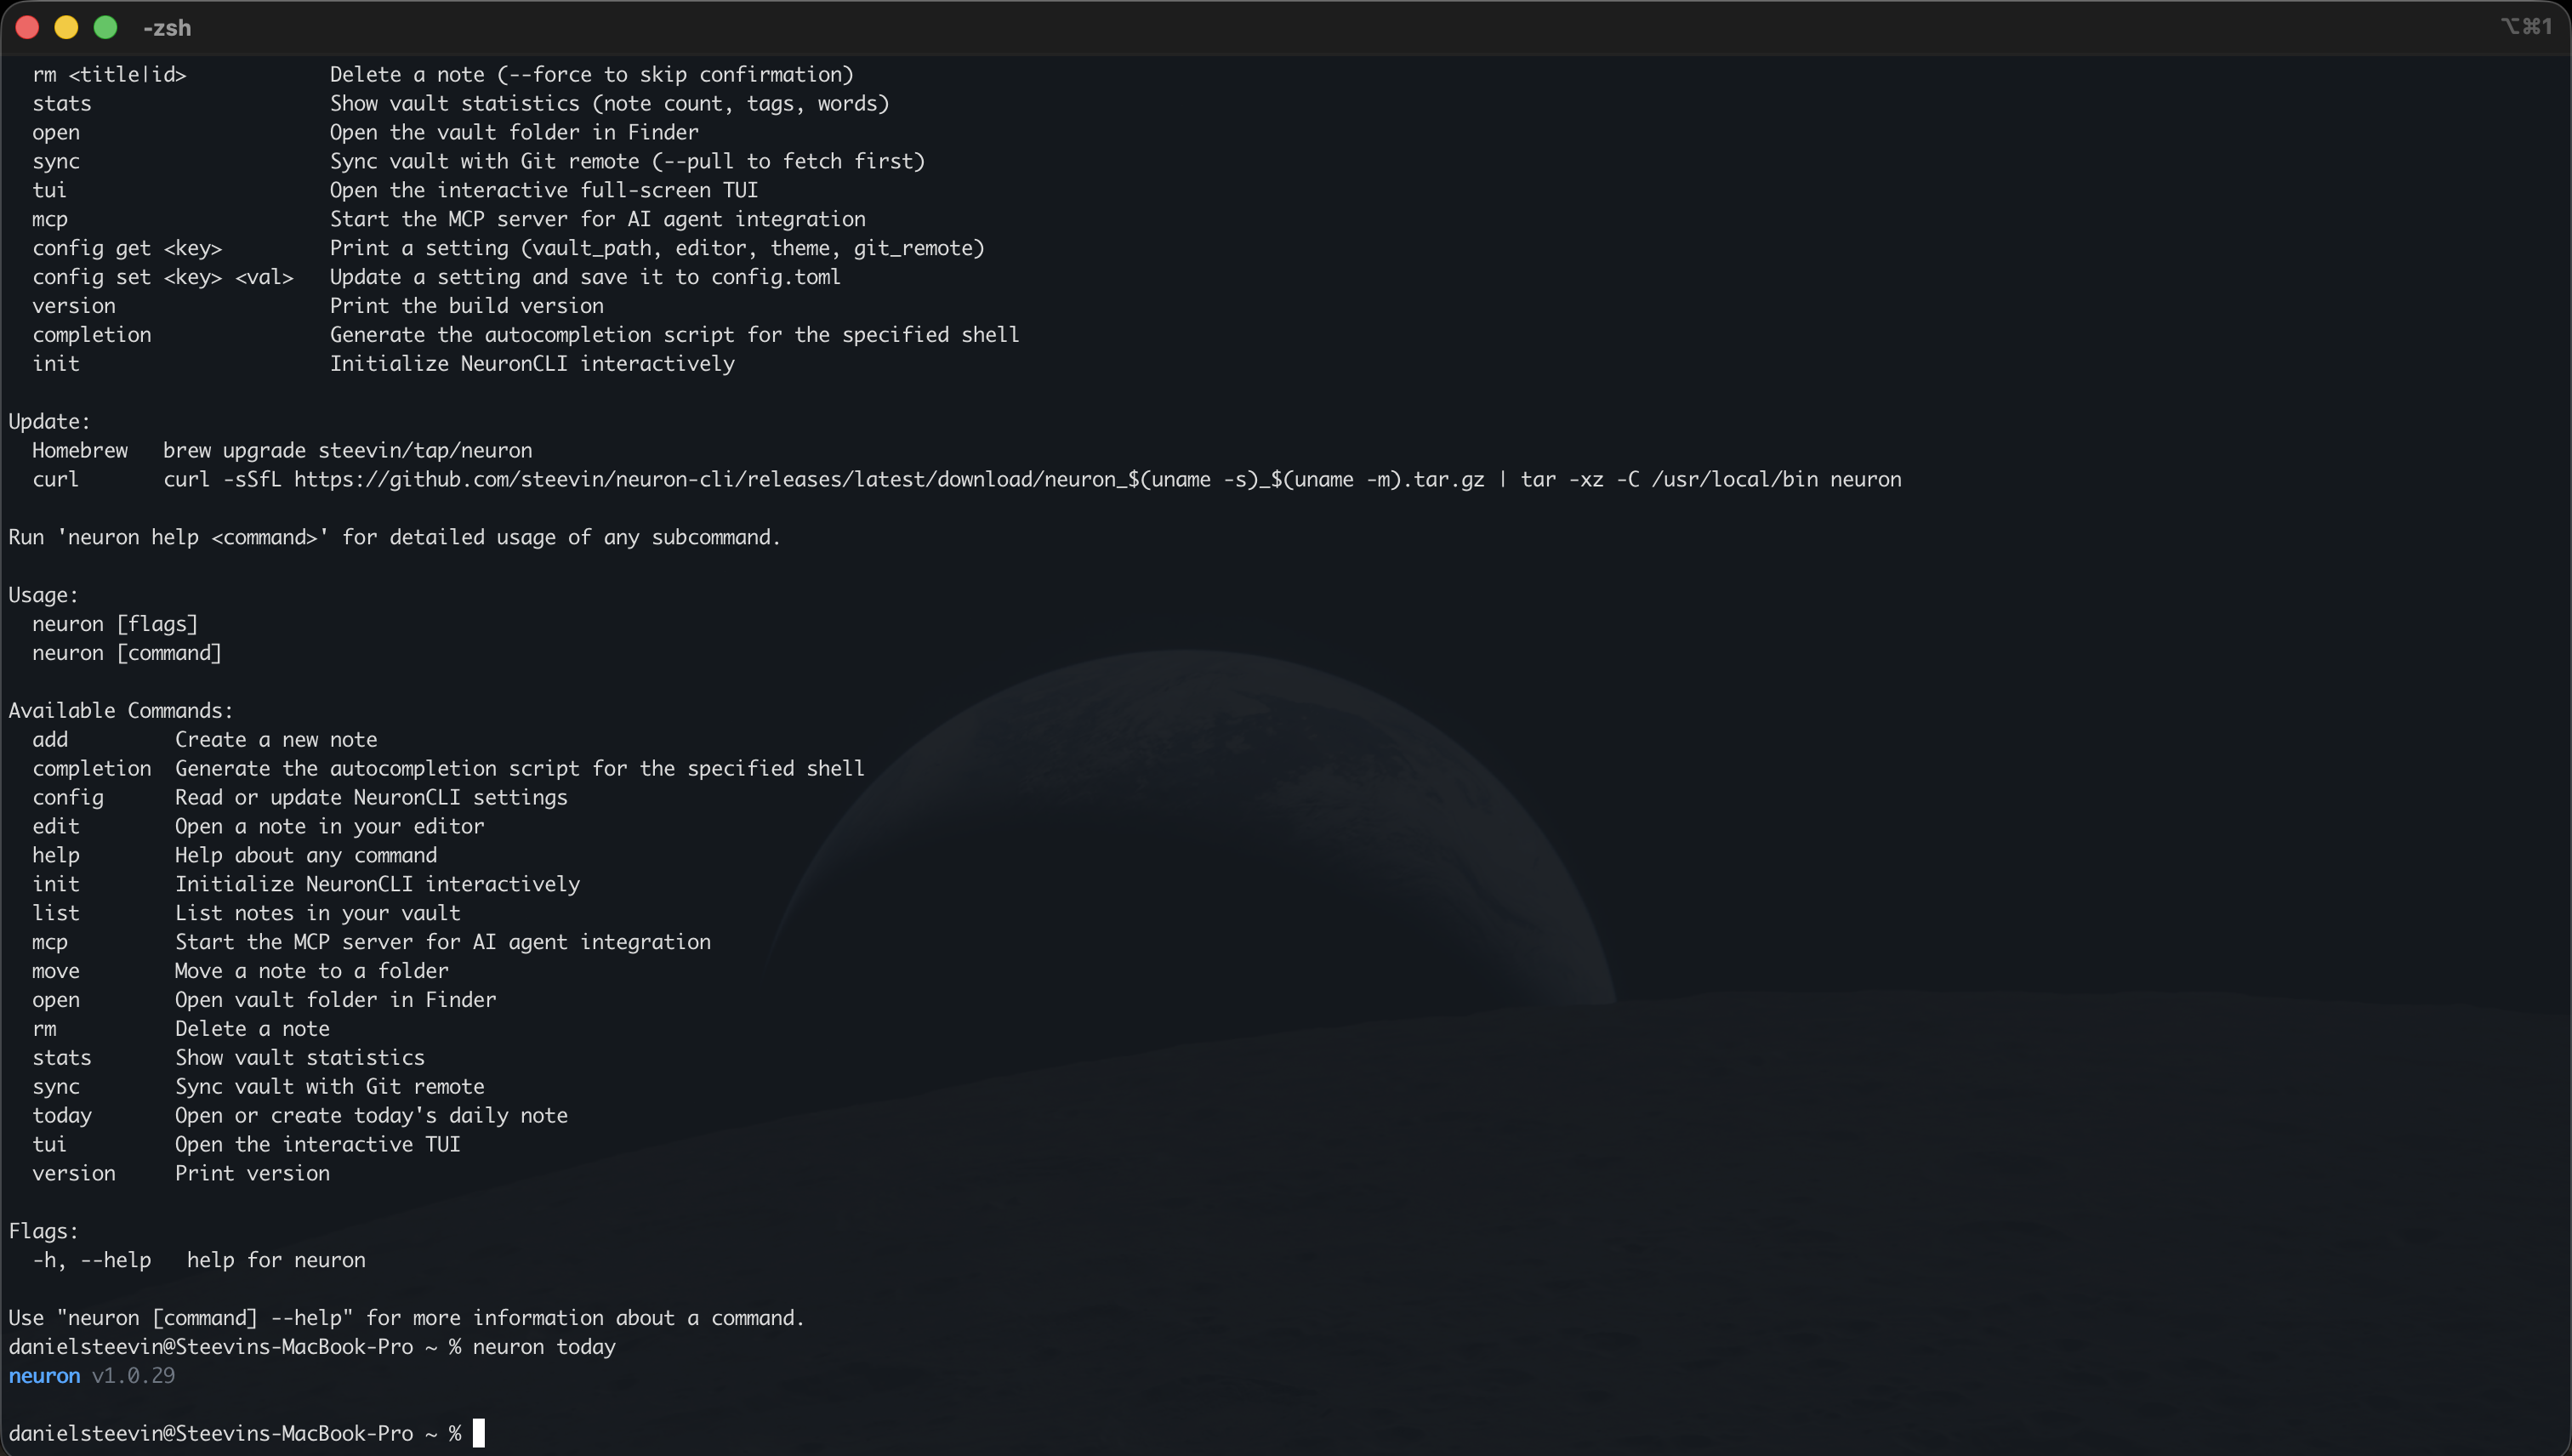Click the '/usr/local/bin' path in curl command
The image size is (2572, 1456).
coord(1735,480)
